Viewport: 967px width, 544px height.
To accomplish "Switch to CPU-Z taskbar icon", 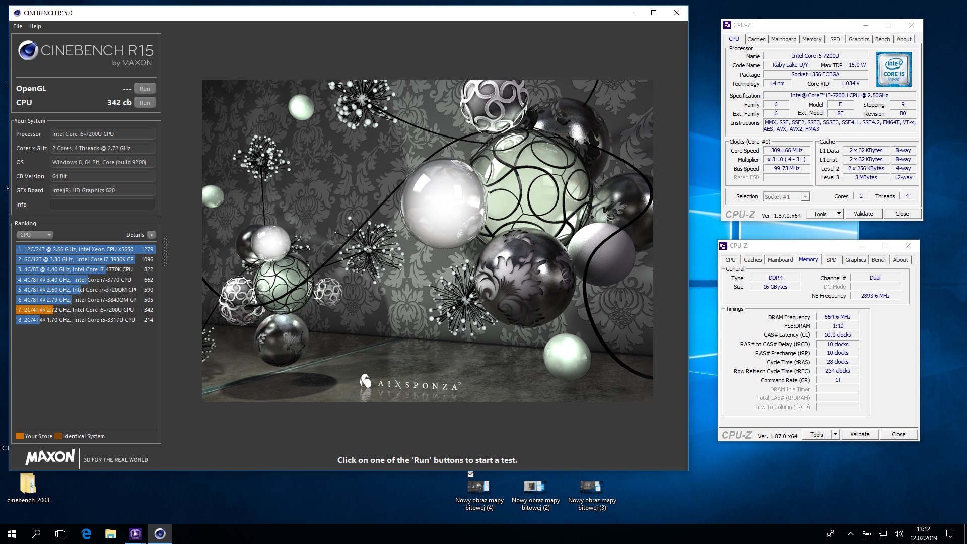I will point(135,534).
